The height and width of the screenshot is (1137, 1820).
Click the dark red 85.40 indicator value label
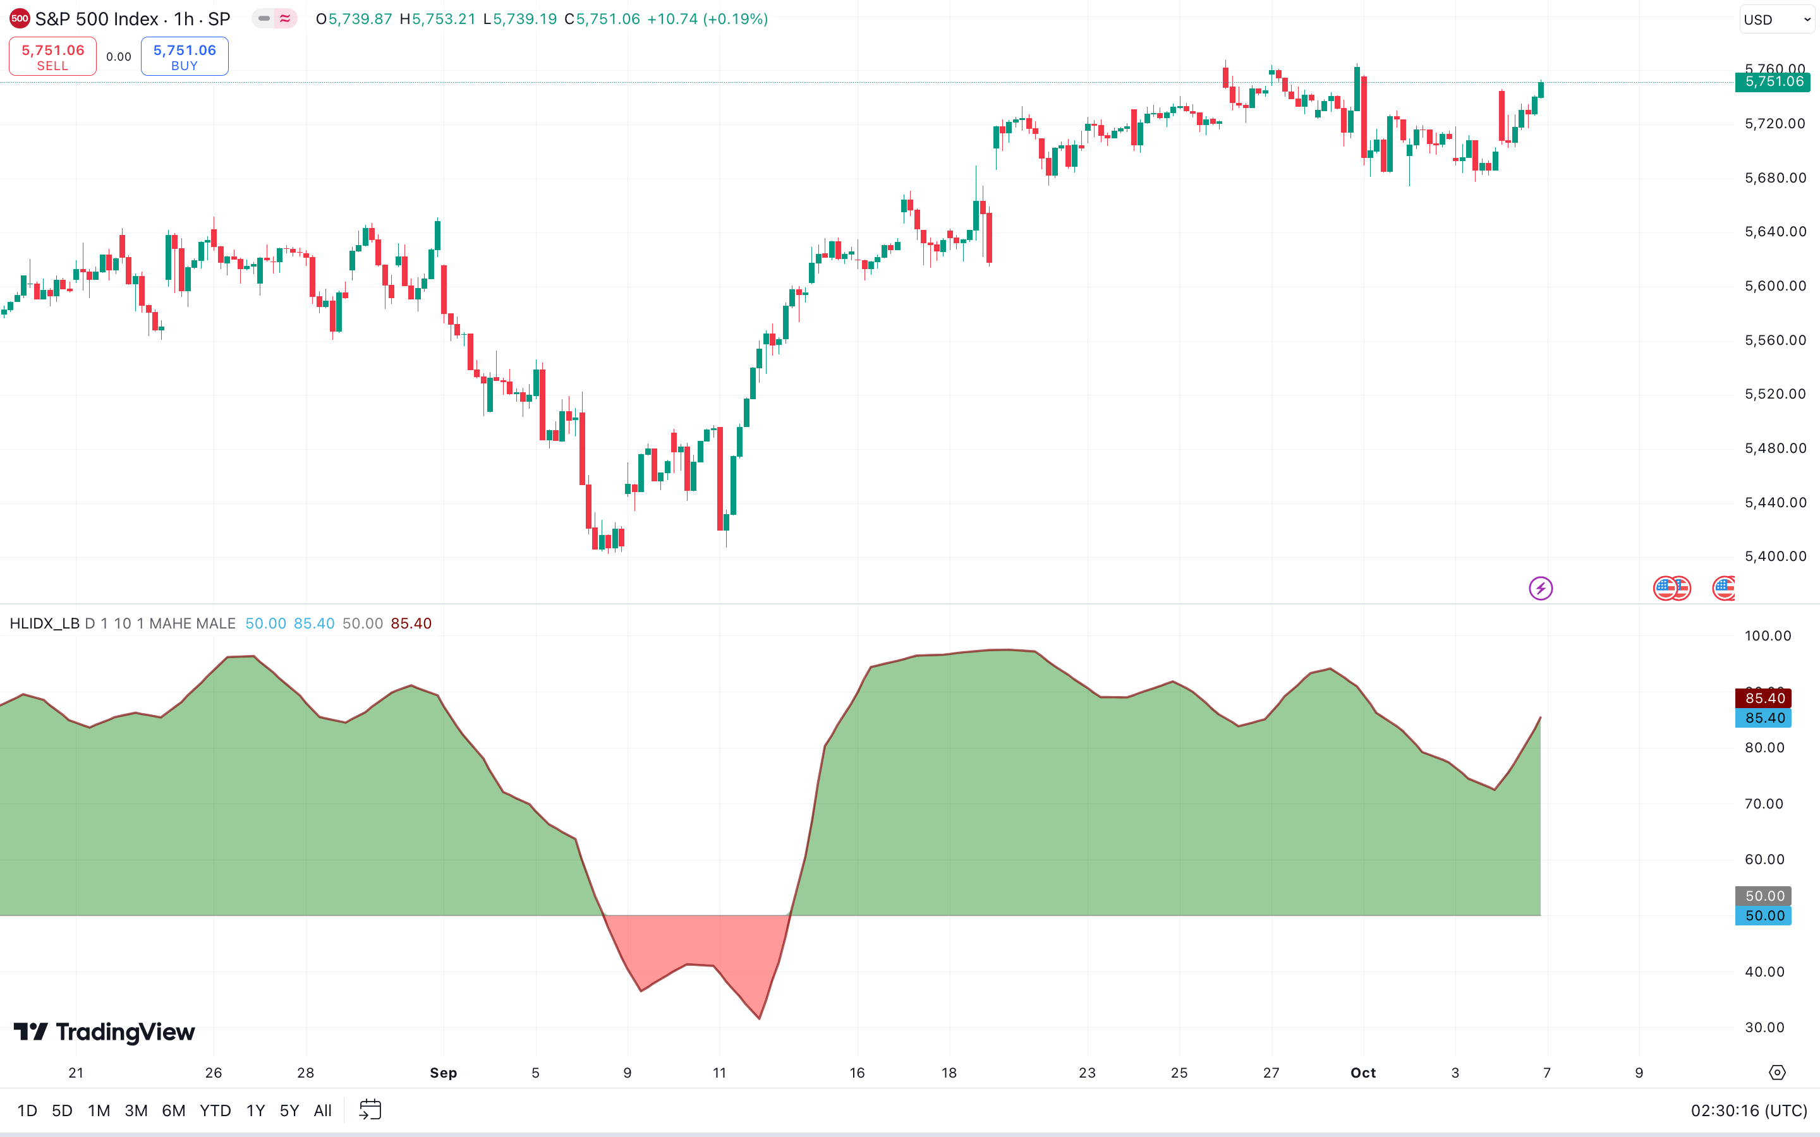point(1764,698)
